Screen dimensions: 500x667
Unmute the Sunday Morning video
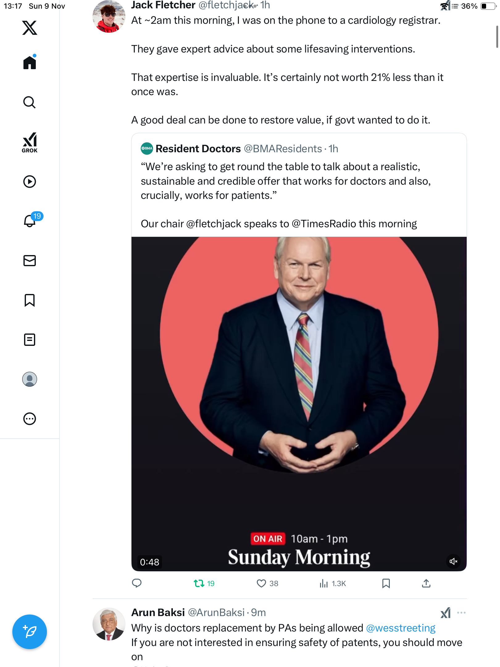tap(453, 561)
